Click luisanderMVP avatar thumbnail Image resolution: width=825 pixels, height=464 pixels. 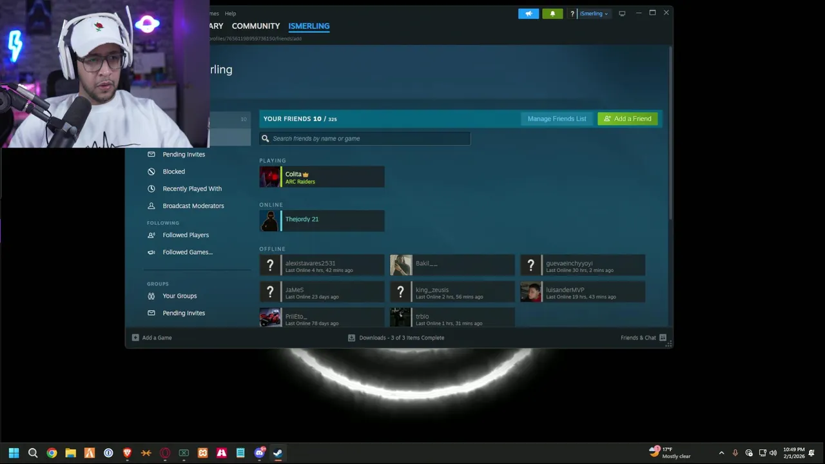click(530, 292)
